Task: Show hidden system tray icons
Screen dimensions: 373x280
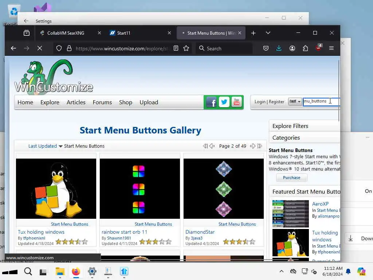Action: click(x=282, y=271)
